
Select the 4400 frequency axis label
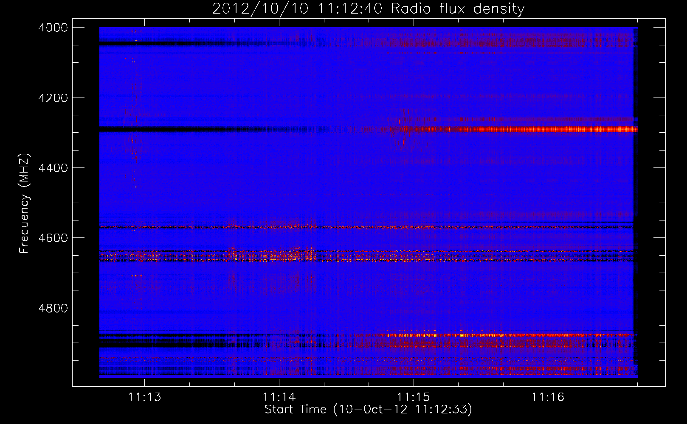pos(53,168)
